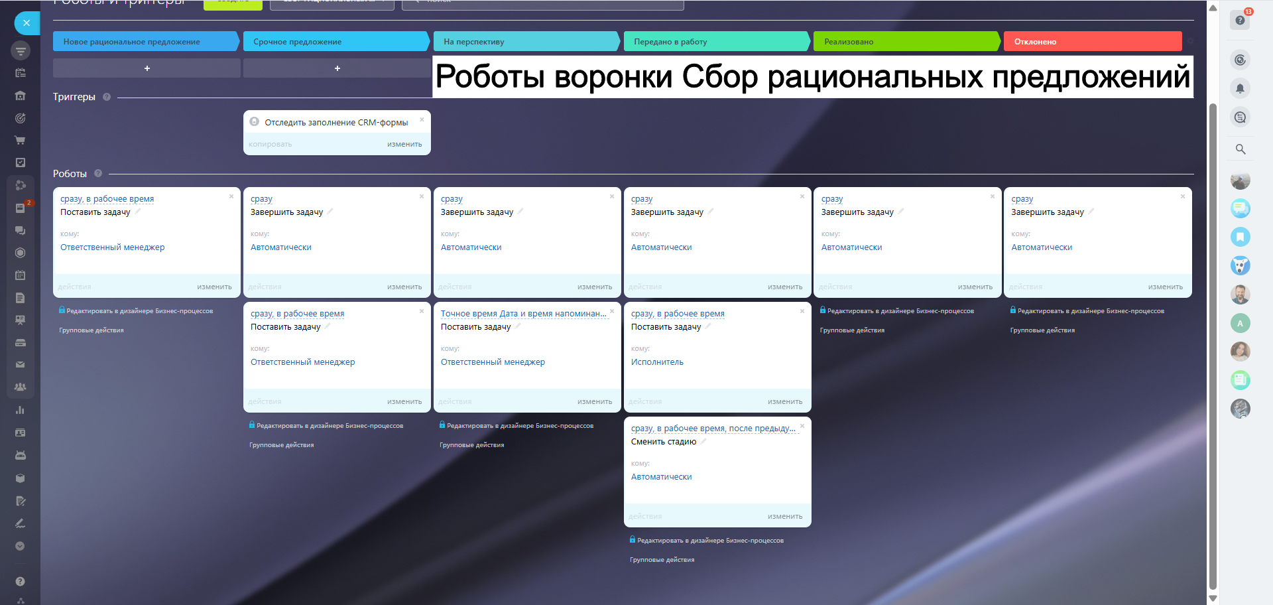This screenshot has height=605, width=1273.
Task: Click изменить on the Сменить стадию robot
Action: tap(784, 516)
